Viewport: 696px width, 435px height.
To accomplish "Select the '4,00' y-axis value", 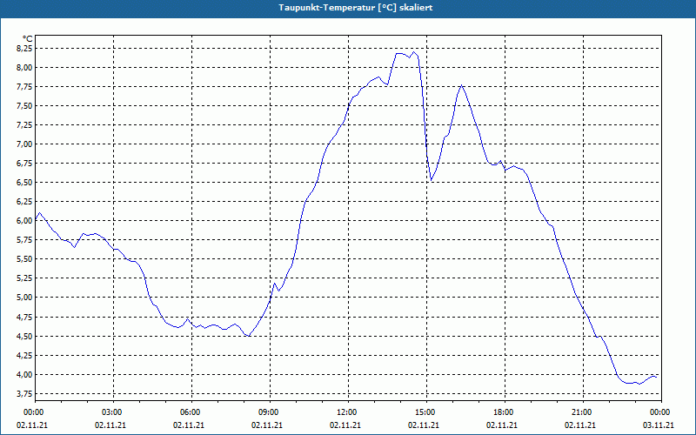I will [25, 374].
